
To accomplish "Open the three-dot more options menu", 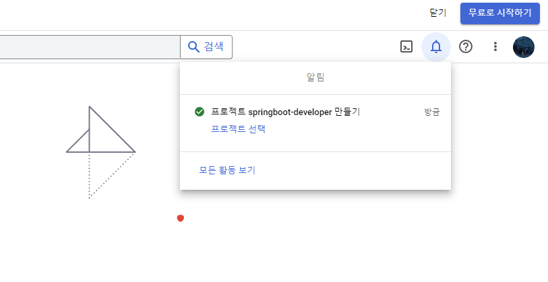I will click(x=495, y=46).
